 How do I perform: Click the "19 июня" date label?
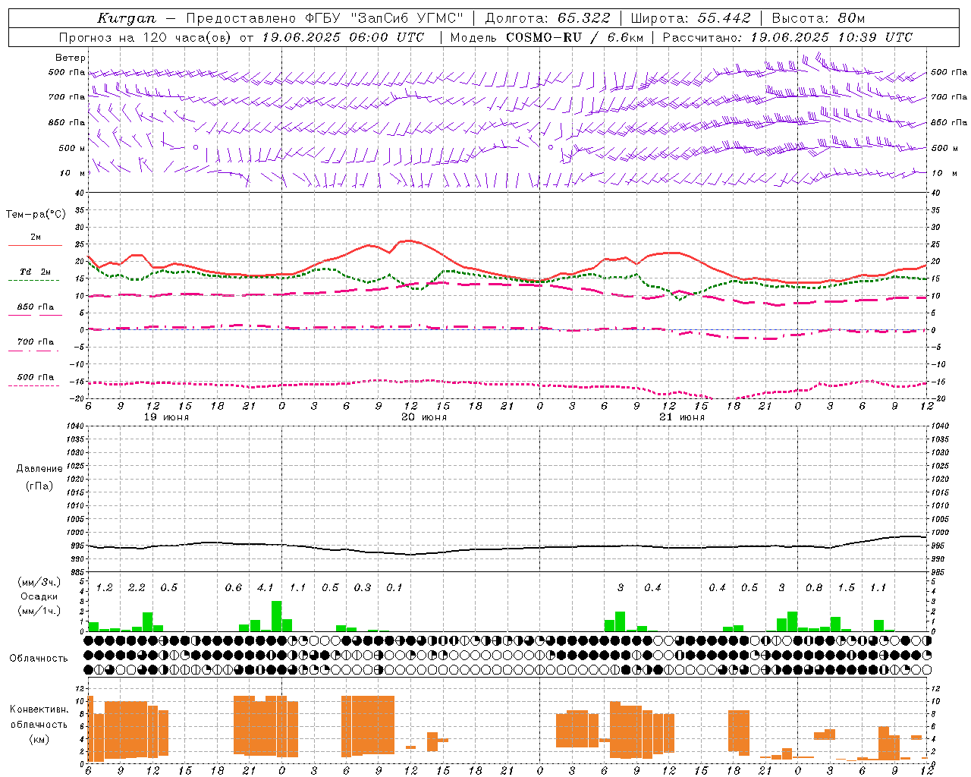point(166,417)
